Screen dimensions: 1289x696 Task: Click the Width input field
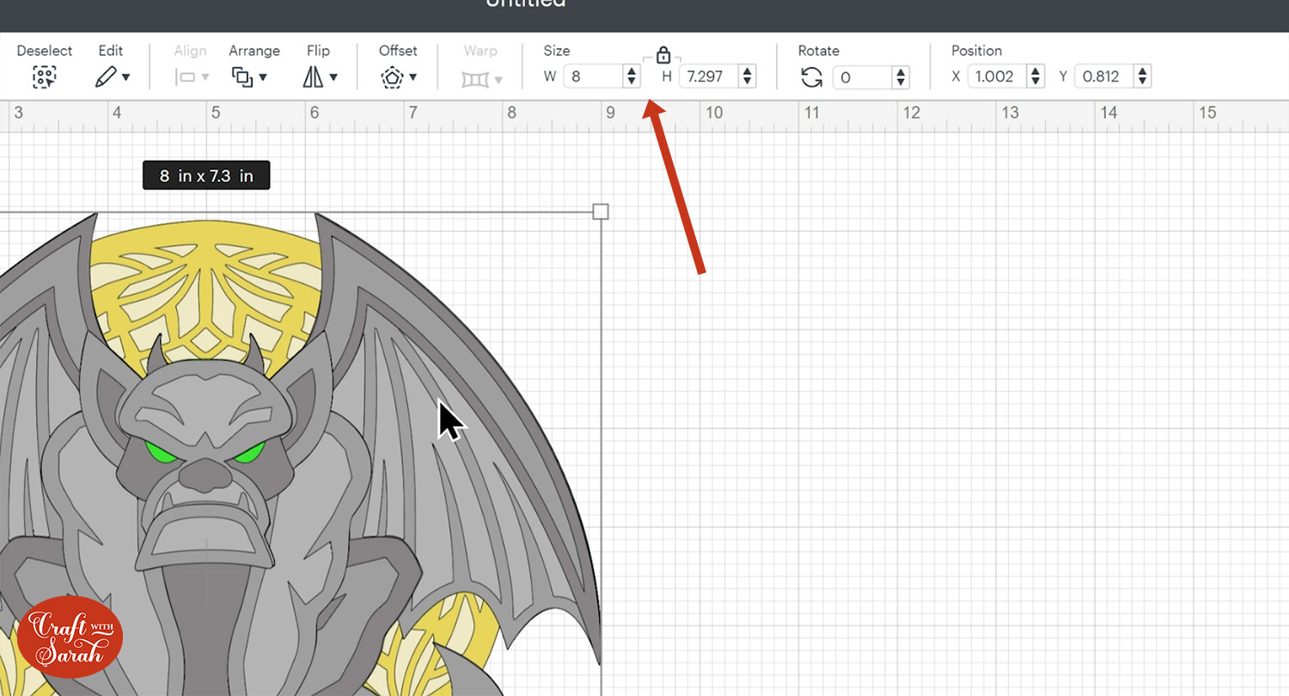click(594, 76)
